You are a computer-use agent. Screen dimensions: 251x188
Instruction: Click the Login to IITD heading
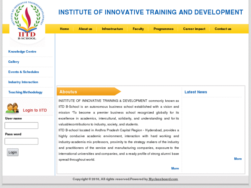tap(35, 110)
